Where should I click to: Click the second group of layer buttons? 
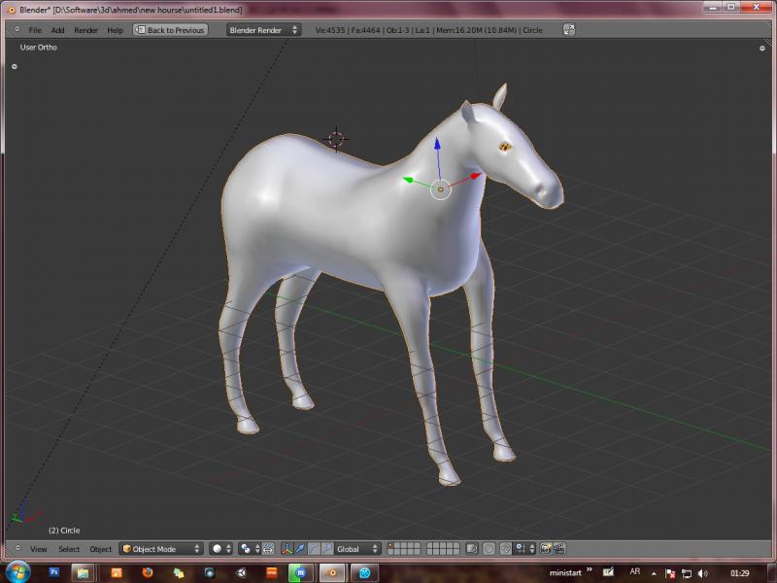(x=443, y=549)
